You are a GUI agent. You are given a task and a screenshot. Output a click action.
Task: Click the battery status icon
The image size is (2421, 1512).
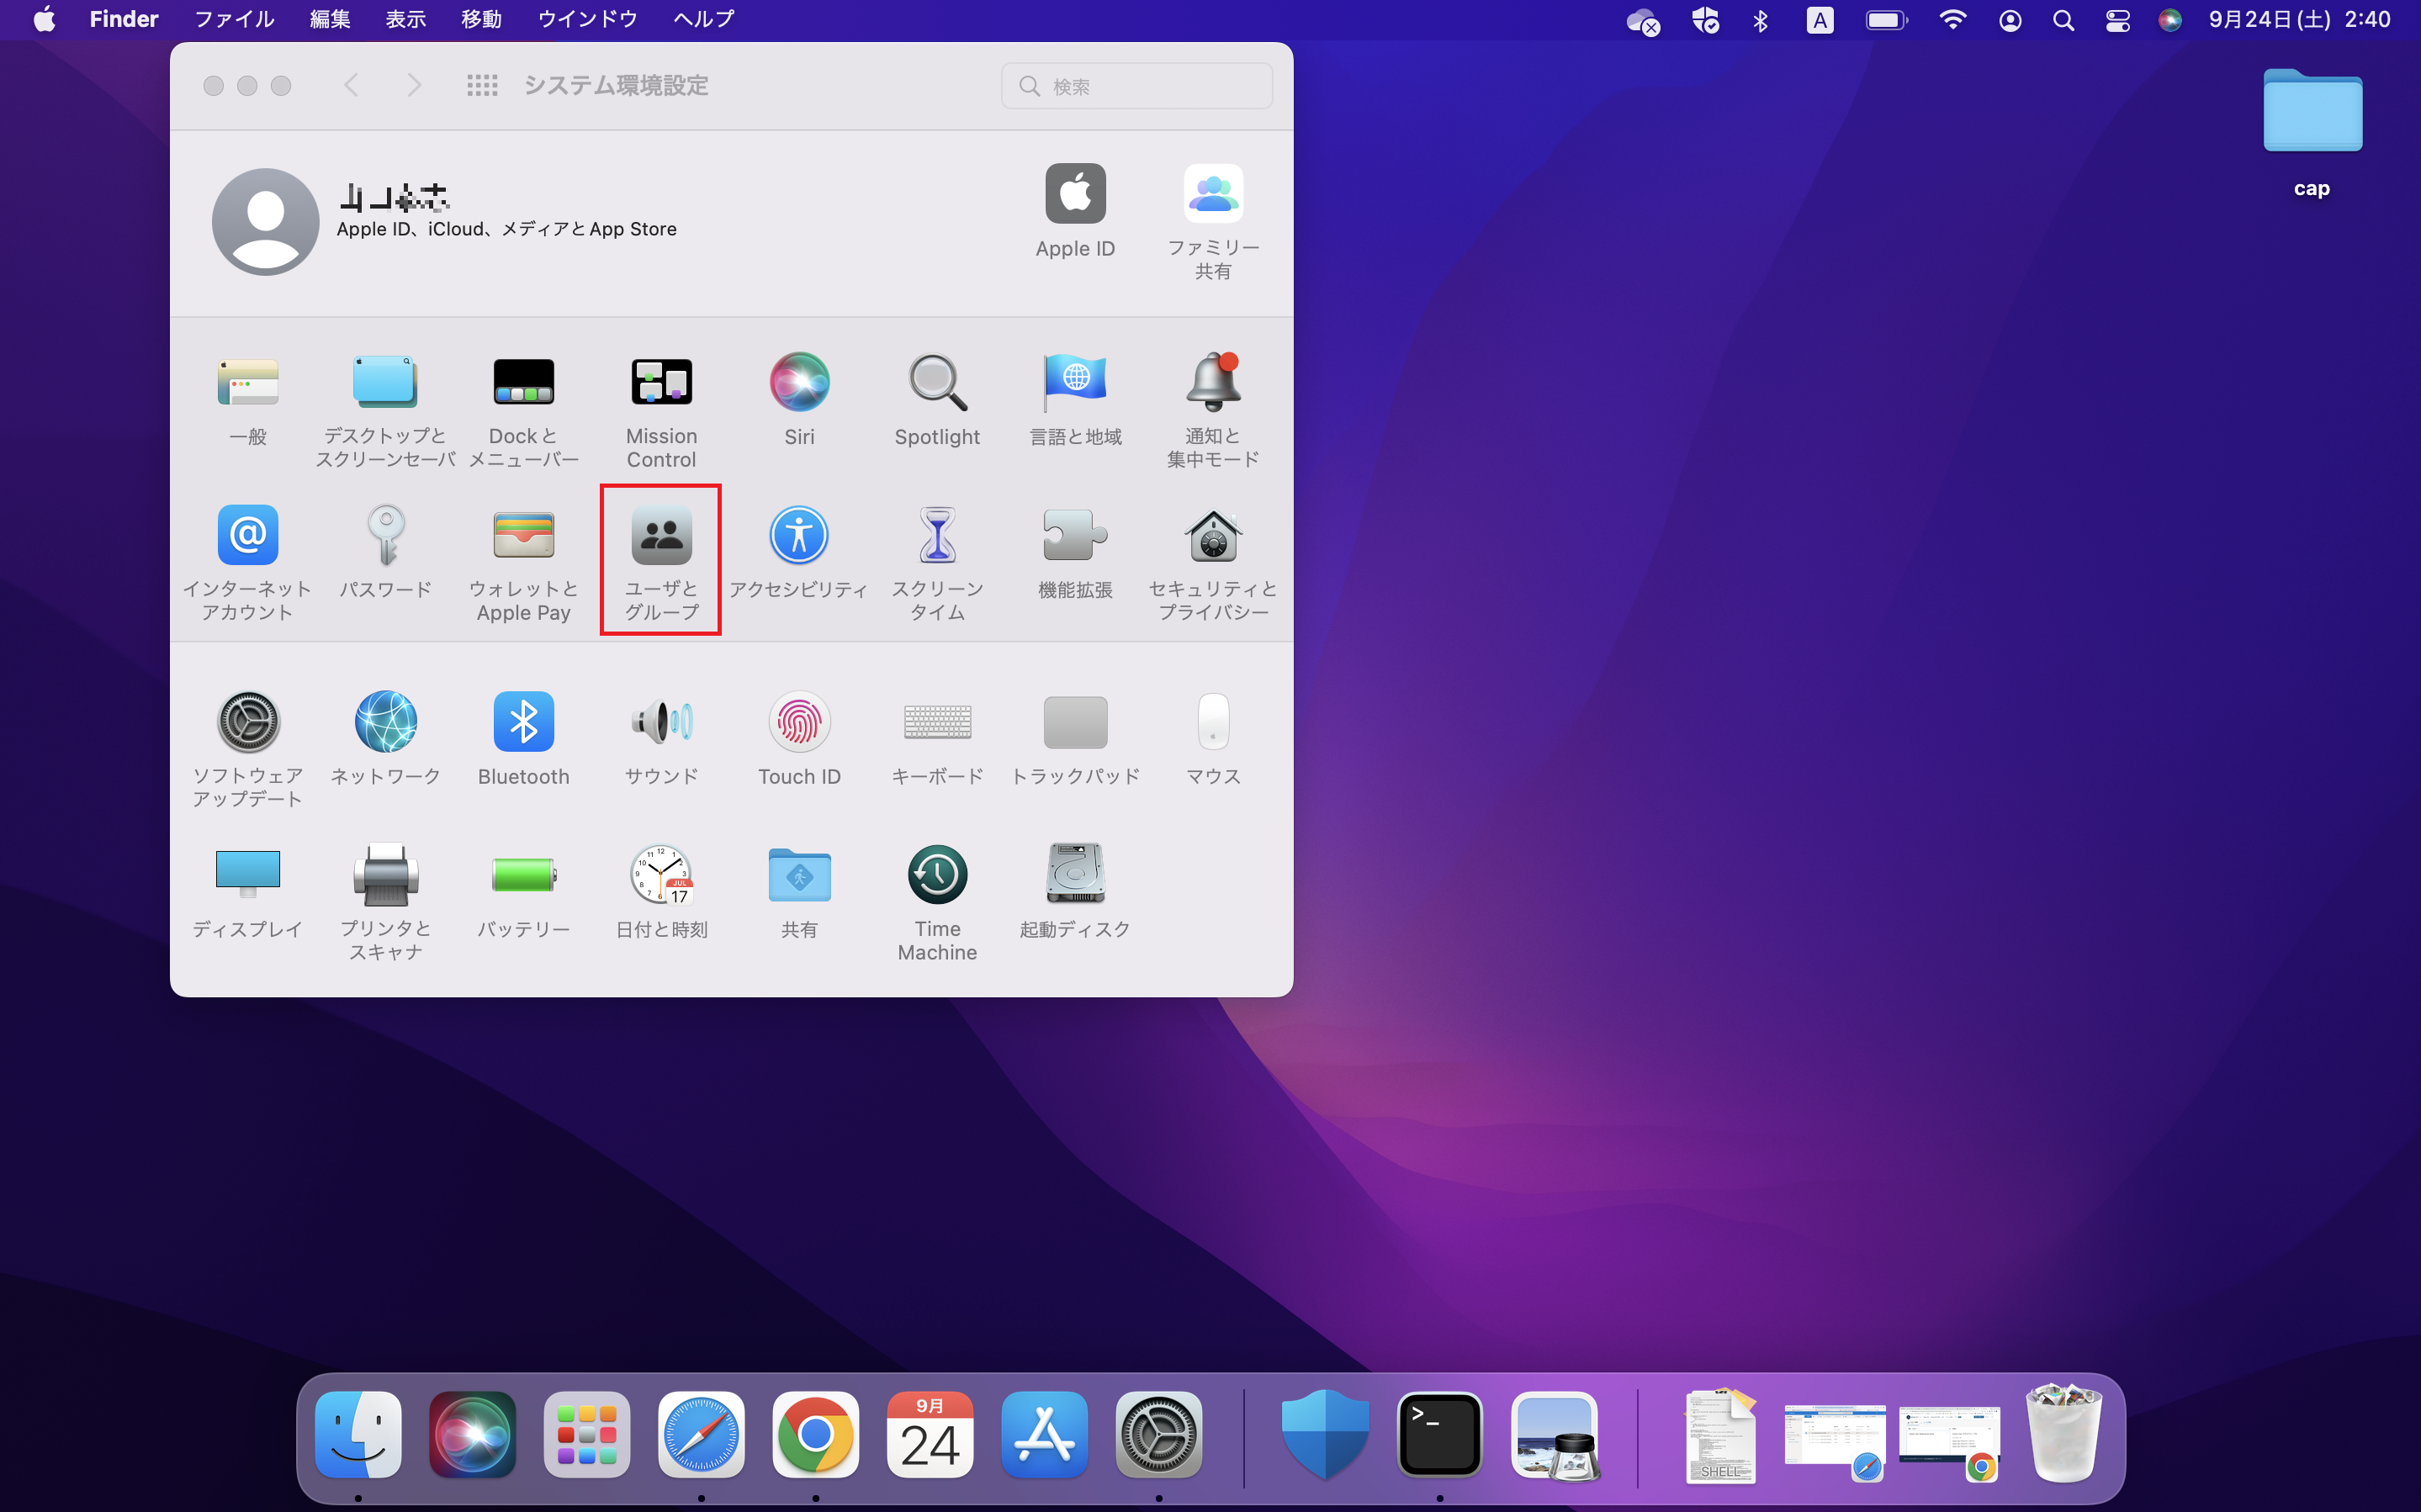[1886, 20]
